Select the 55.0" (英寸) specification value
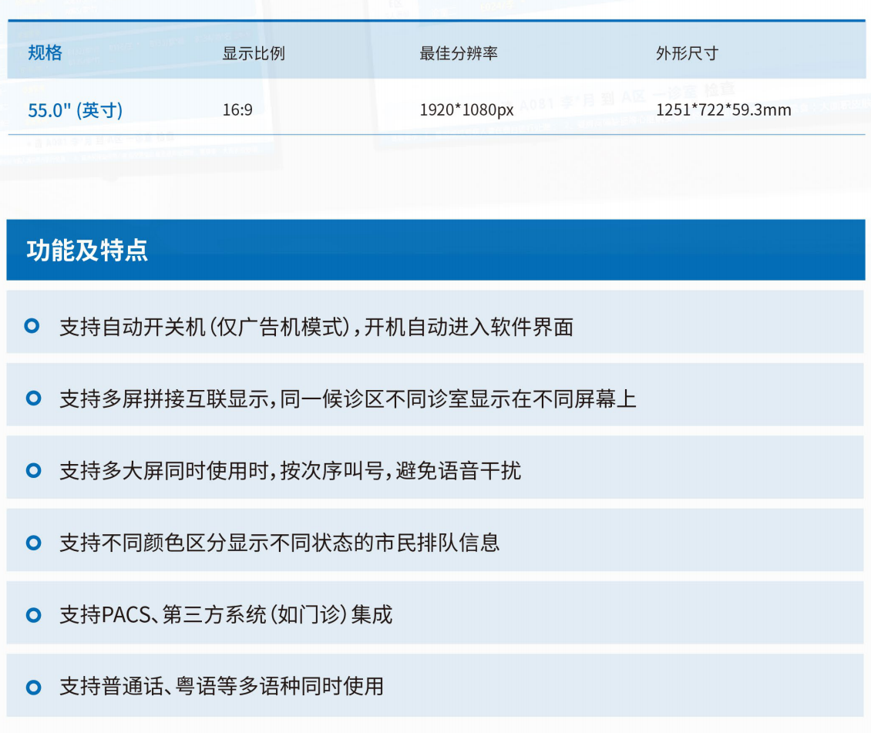 (75, 110)
